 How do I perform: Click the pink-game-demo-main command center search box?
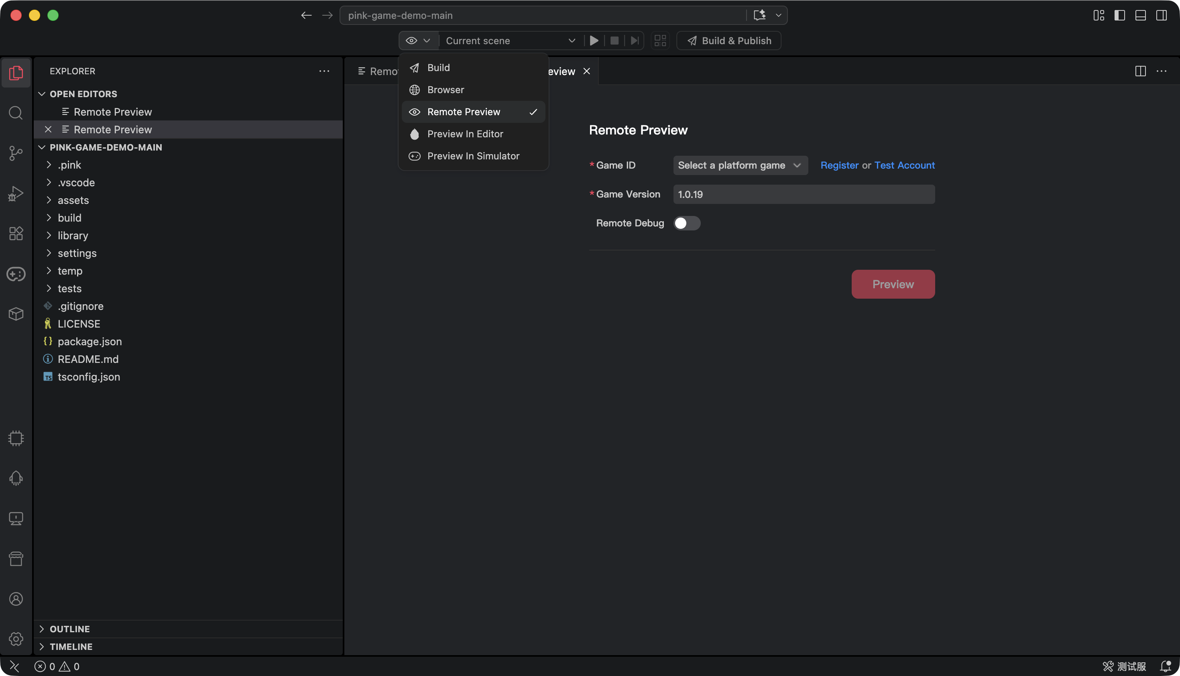click(x=543, y=15)
